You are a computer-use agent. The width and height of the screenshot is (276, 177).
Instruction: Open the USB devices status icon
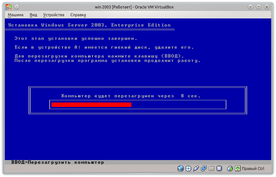tap(196, 169)
